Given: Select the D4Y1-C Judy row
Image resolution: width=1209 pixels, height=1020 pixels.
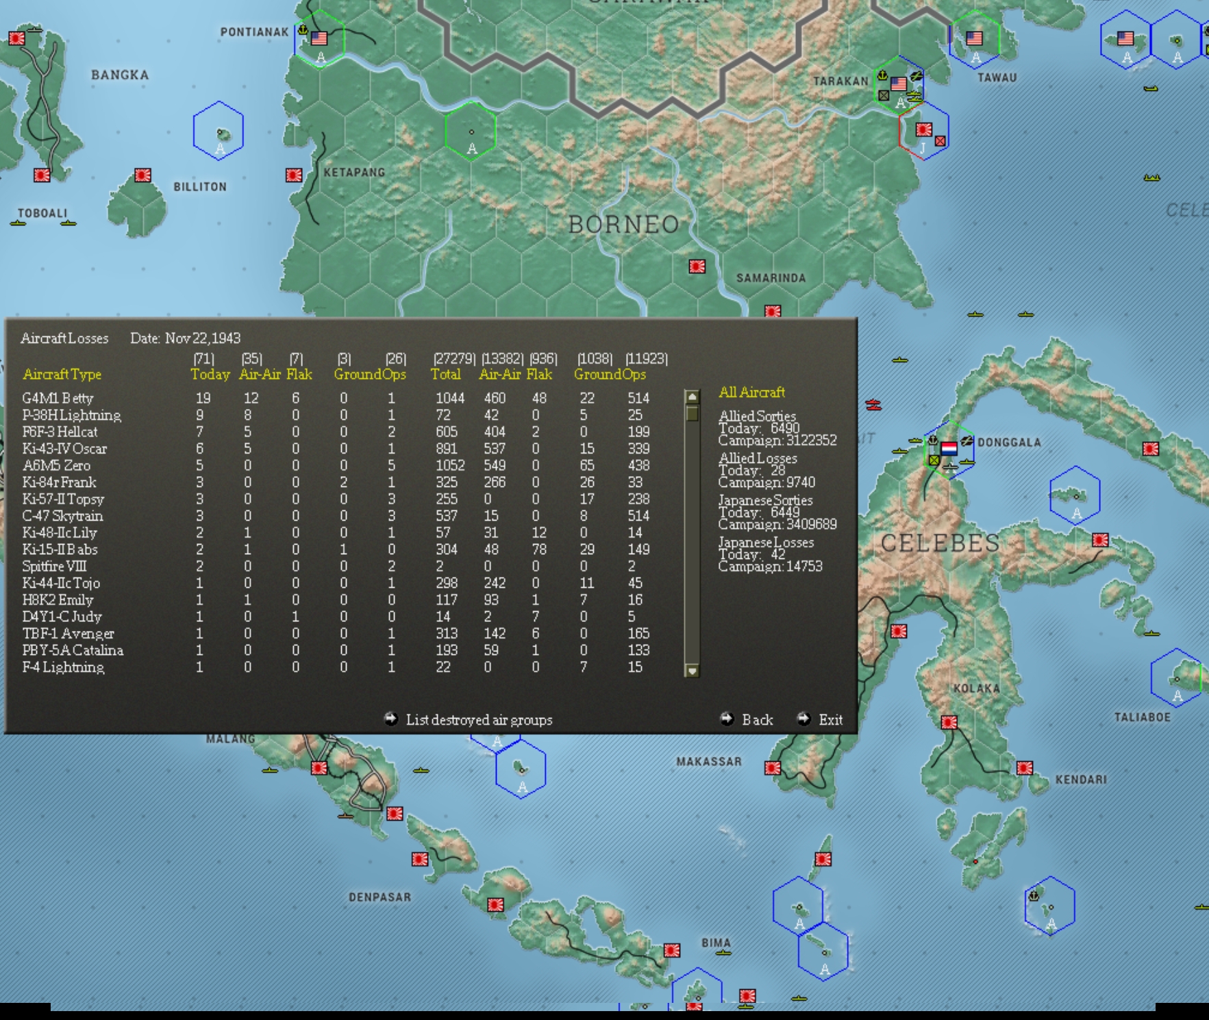Looking at the screenshot, I should [x=336, y=617].
